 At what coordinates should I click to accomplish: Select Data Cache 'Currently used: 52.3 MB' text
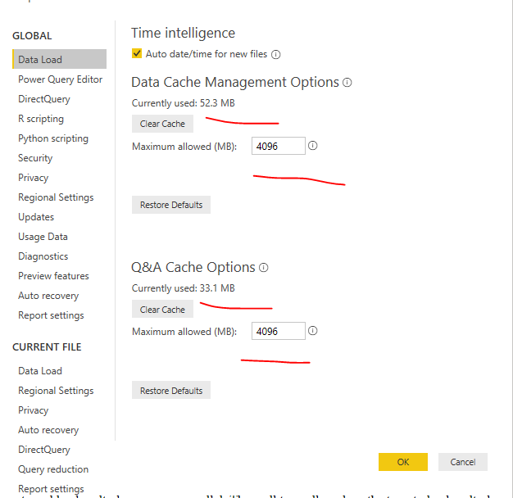tap(184, 103)
